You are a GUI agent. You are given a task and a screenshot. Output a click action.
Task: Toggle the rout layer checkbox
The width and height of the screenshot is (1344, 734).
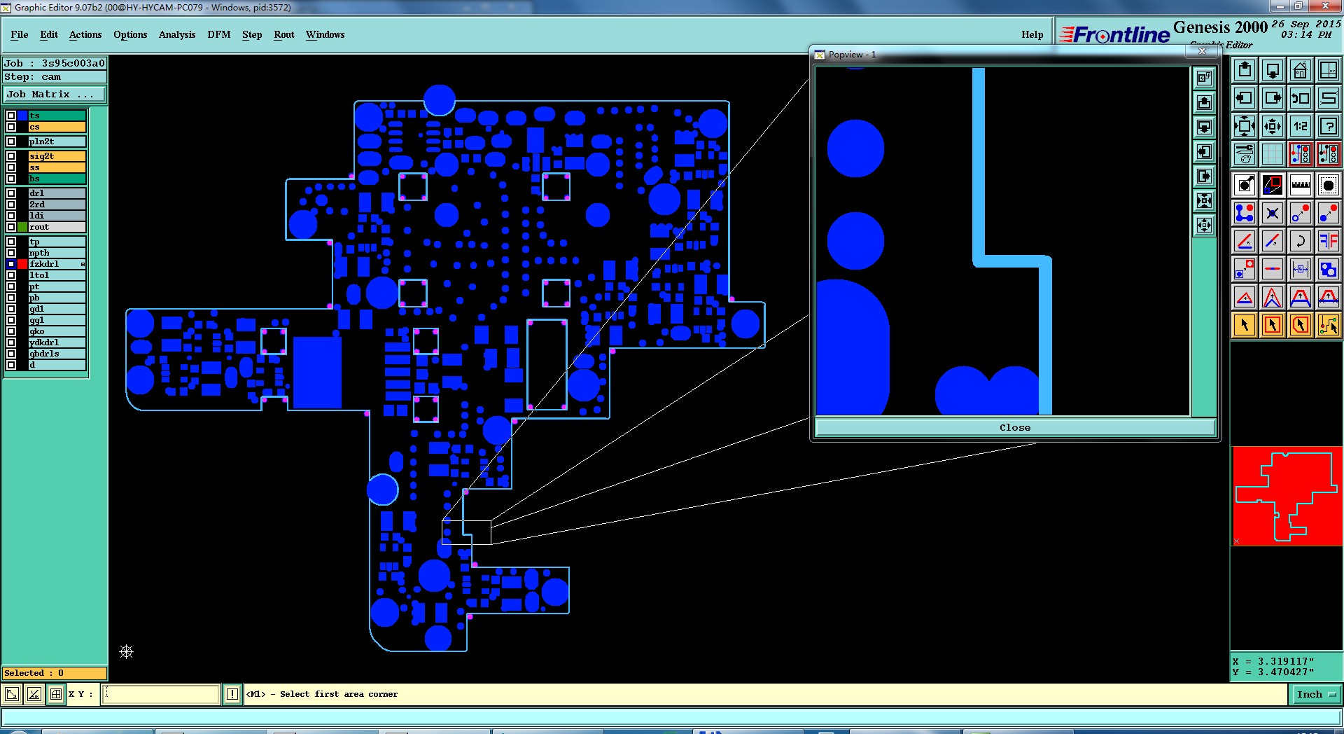(x=11, y=227)
